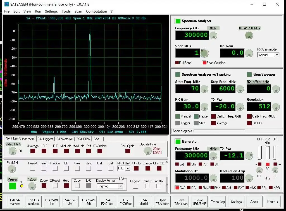Open the MKR Unit kHz dropdown
Viewport: 286px width, 211px height.
pos(123,168)
